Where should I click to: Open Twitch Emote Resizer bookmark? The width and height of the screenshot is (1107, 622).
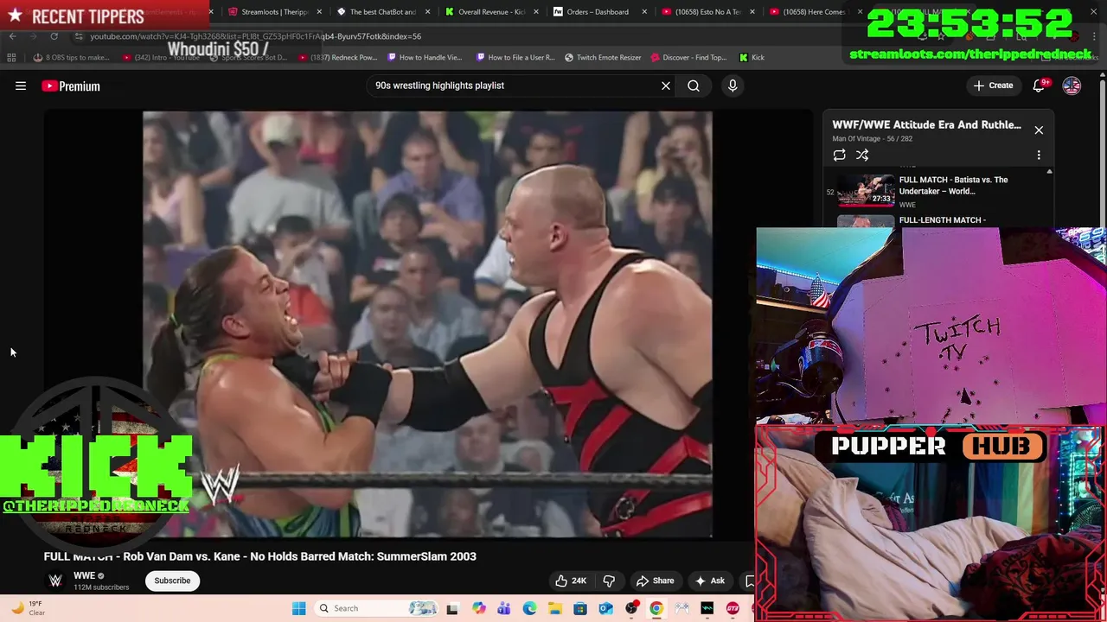pyautogui.click(x=603, y=57)
